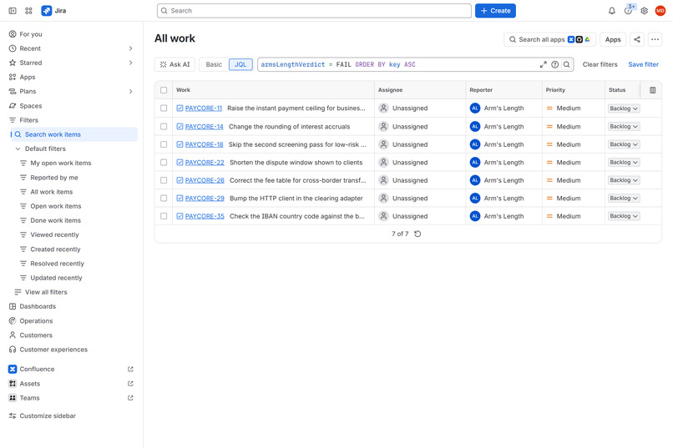Open the JQL syntax help icon
673x448 pixels.
(554, 64)
